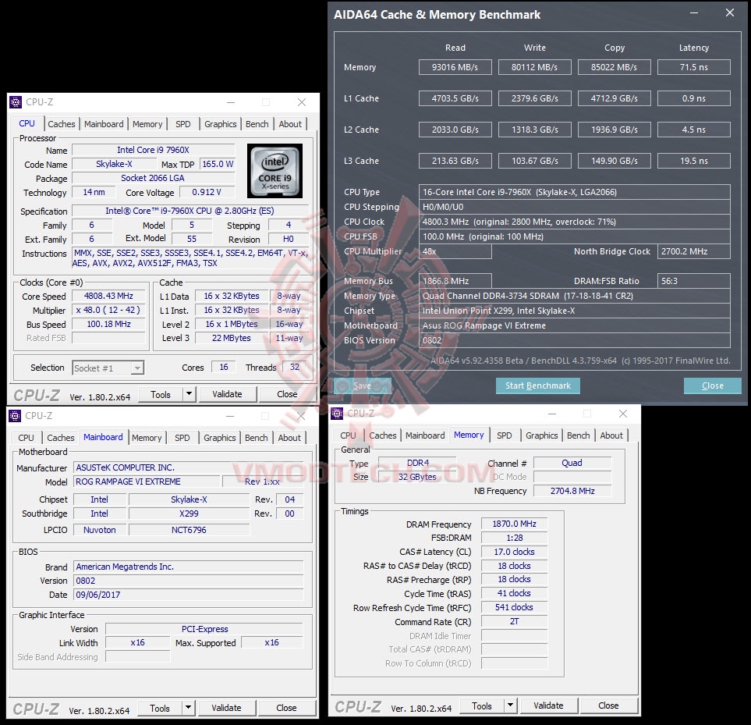
Task: Open Caches tab in Memory CPU-Z window
Action: coord(383,435)
